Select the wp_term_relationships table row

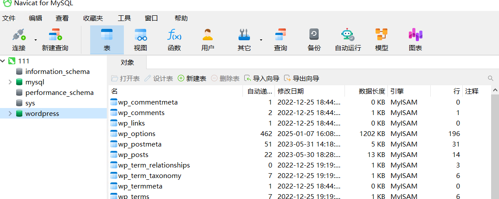click(x=300, y=165)
